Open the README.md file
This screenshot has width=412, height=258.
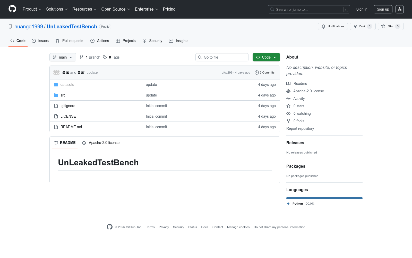(x=71, y=127)
